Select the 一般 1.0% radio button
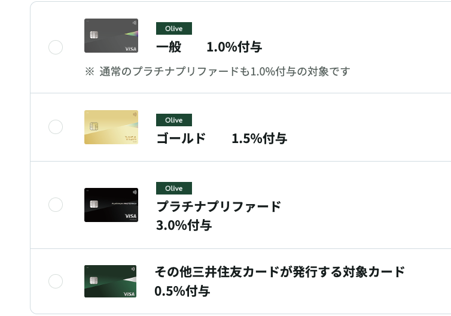The width and height of the screenshot is (451, 316). click(x=56, y=47)
